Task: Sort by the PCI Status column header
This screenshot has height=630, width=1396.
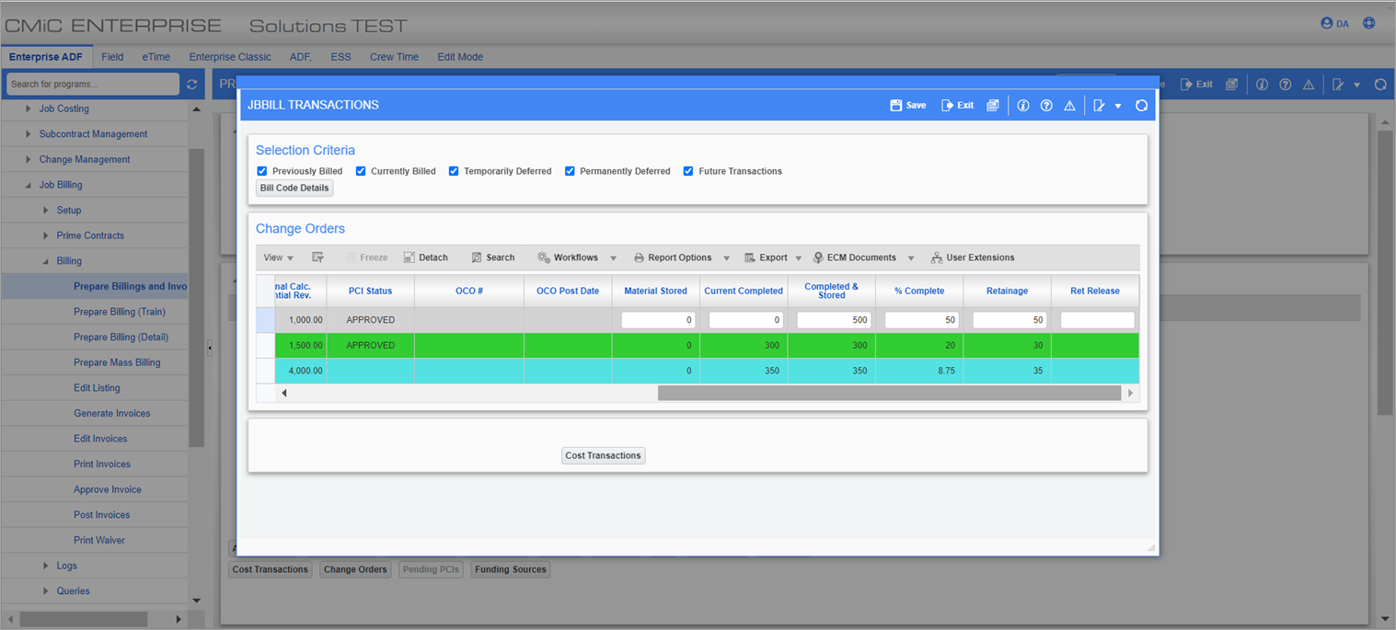Action: click(370, 291)
